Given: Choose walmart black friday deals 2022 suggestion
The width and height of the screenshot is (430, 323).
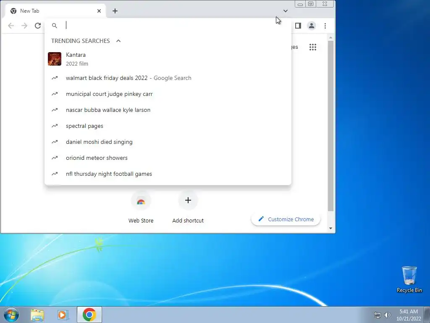Looking at the screenshot, I should 168,78.
